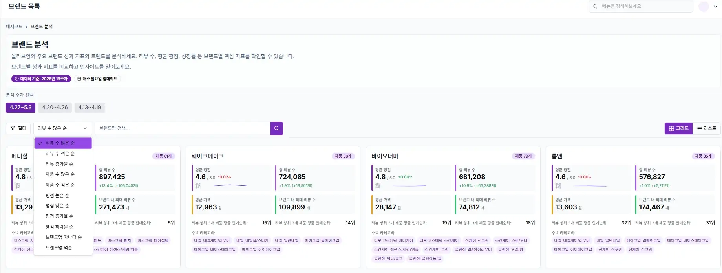Click 클렌징_워터/밀크 tag in 바이오더마
722x273 pixels.
click(388, 258)
